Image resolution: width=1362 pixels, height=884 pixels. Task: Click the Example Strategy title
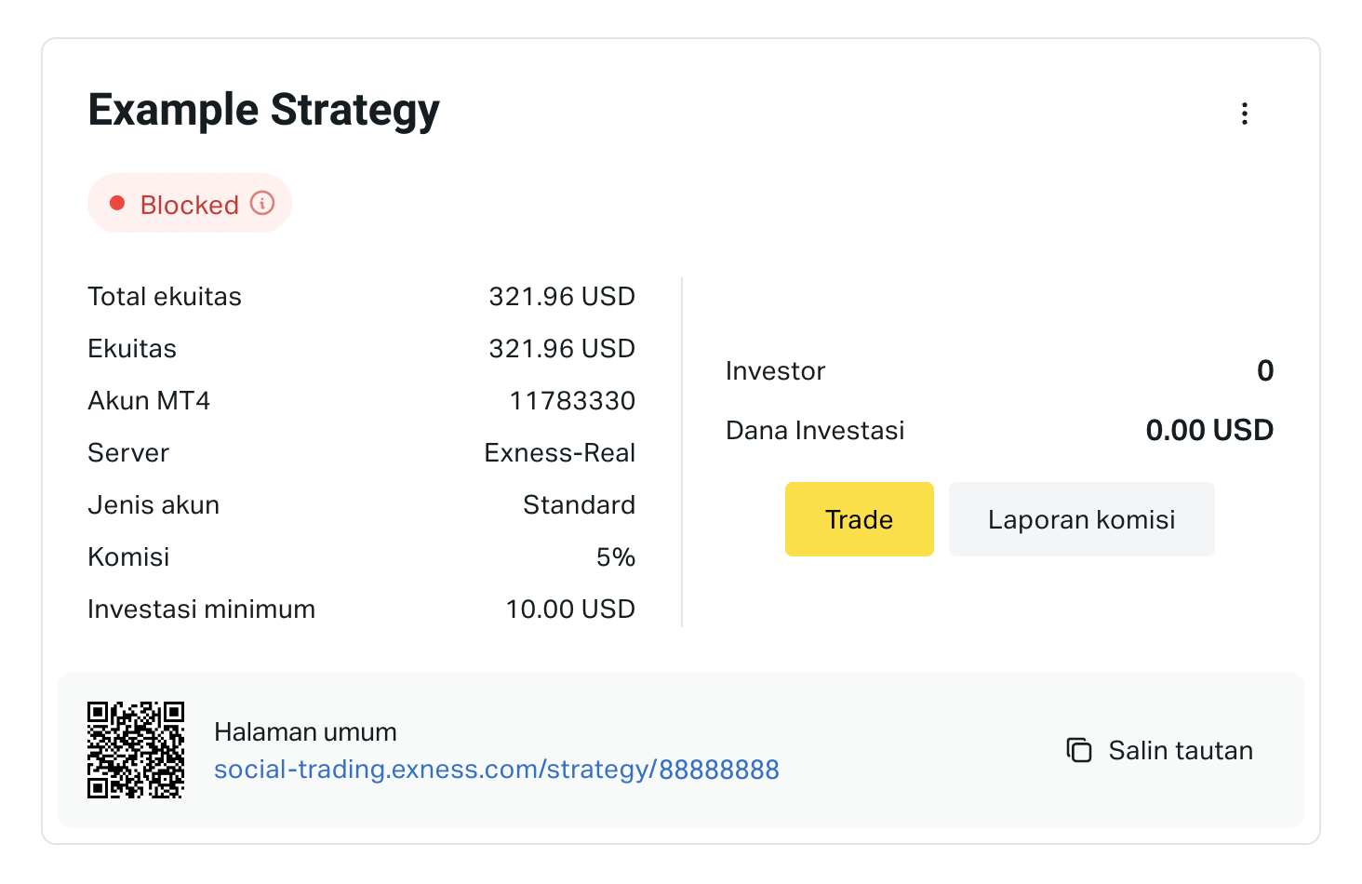click(x=263, y=111)
